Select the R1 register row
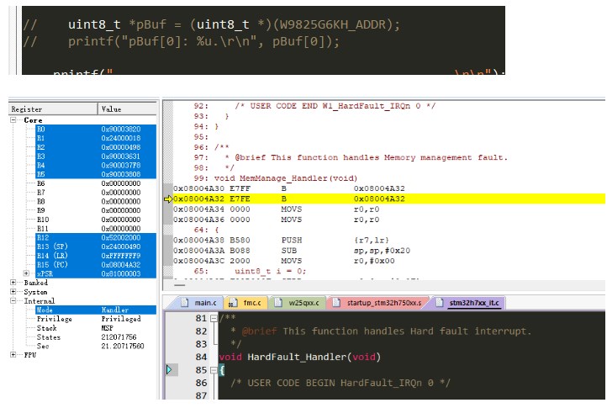Image resolution: width=607 pixels, height=408 pixels. coord(96,138)
